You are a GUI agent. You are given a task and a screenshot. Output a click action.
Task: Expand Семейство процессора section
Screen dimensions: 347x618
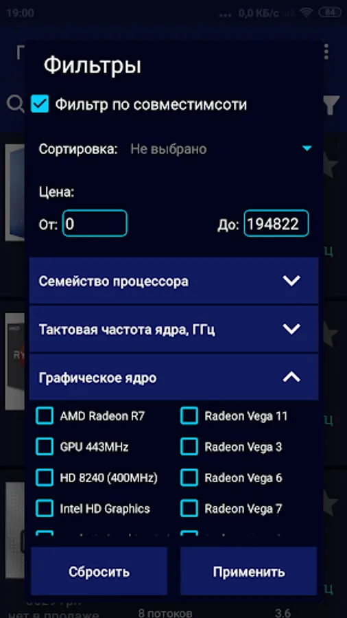tap(173, 281)
